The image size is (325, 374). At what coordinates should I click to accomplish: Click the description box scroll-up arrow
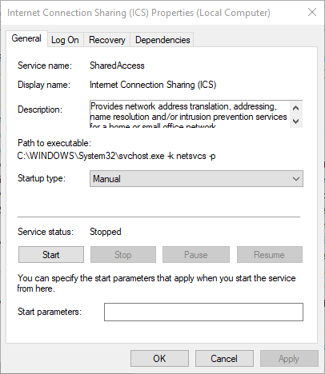click(x=295, y=108)
